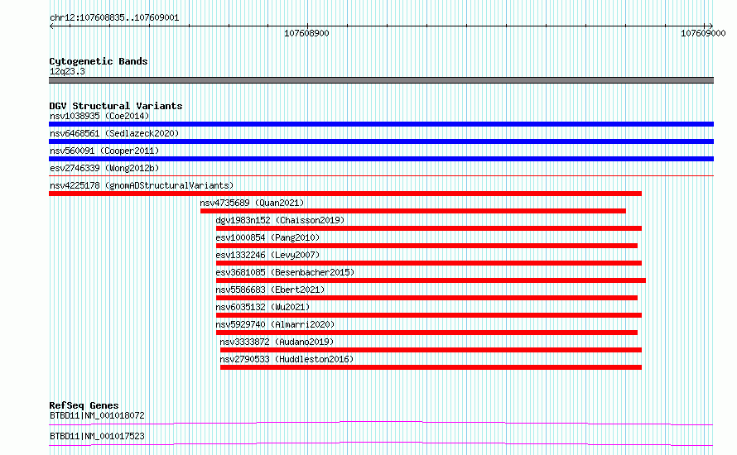Click the red bar under nsv4225178

(345, 194)
